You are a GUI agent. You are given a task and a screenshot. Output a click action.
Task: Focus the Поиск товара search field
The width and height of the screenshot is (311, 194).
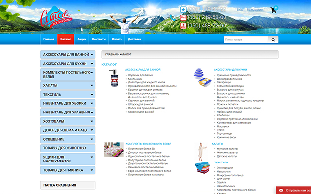pos(246,40)
